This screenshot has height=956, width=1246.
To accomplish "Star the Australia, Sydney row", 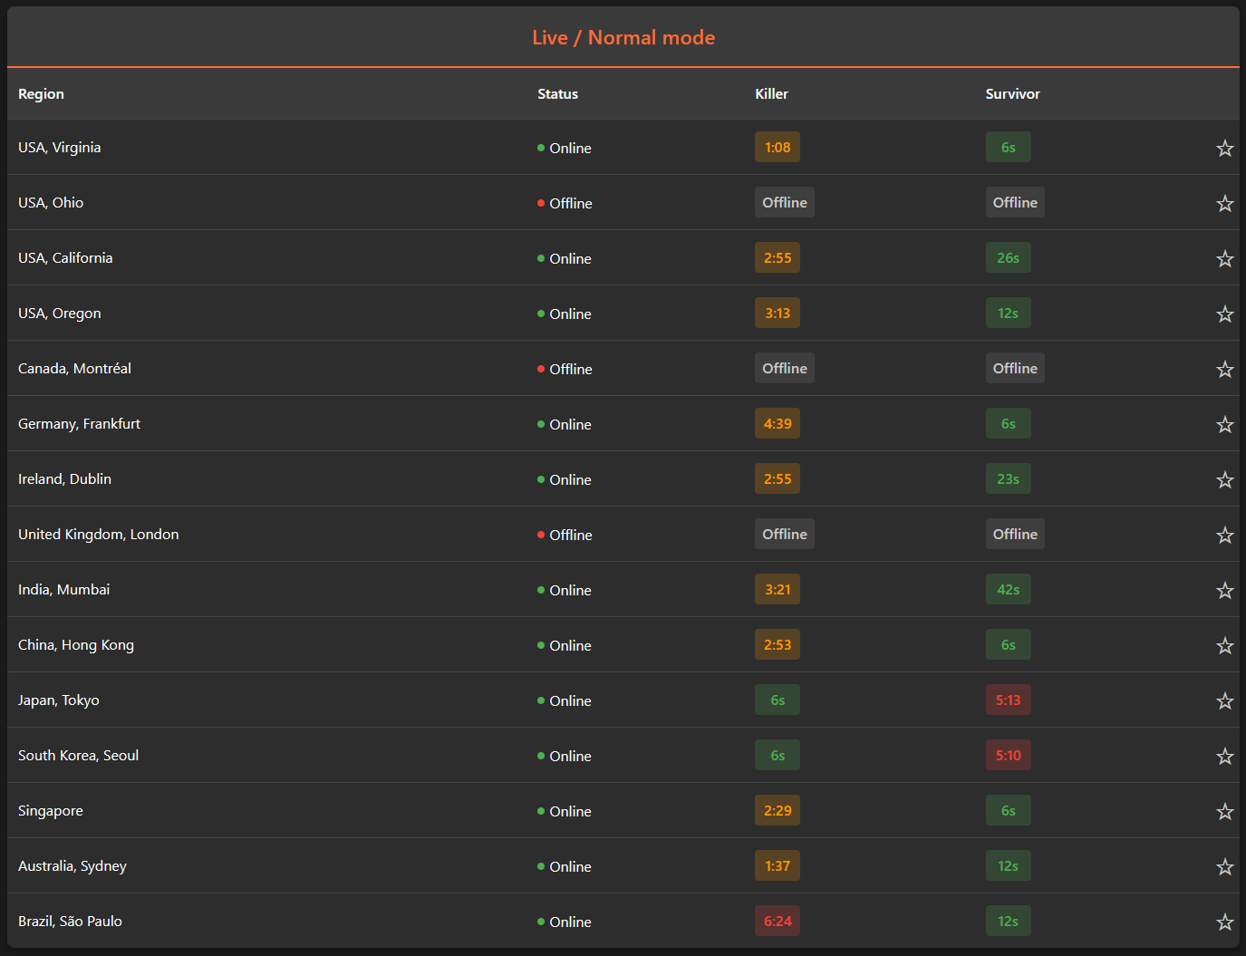I will click(1224, 866).
